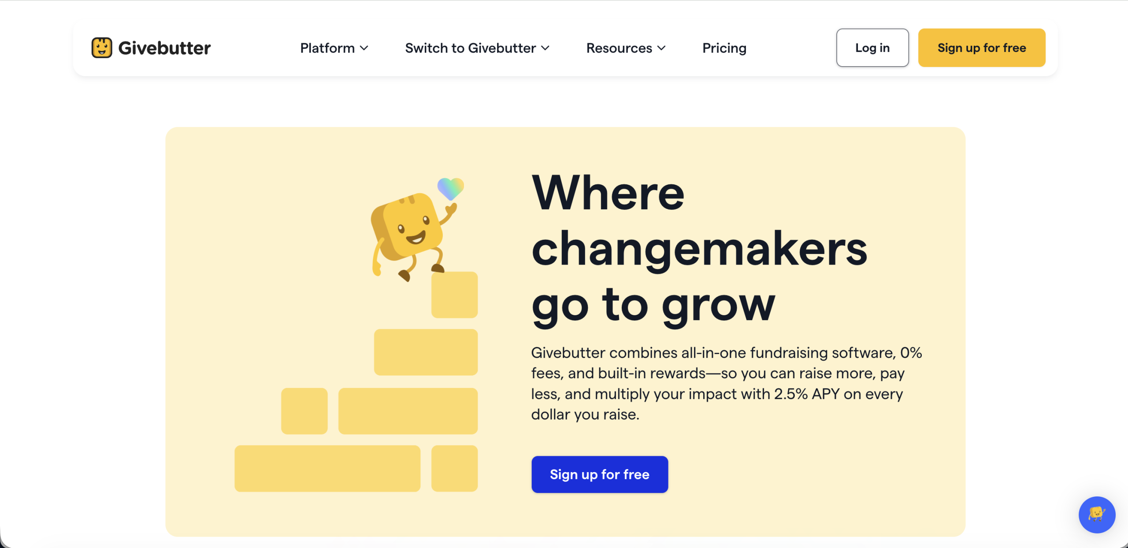Click the Log in button

coord(872,48)
